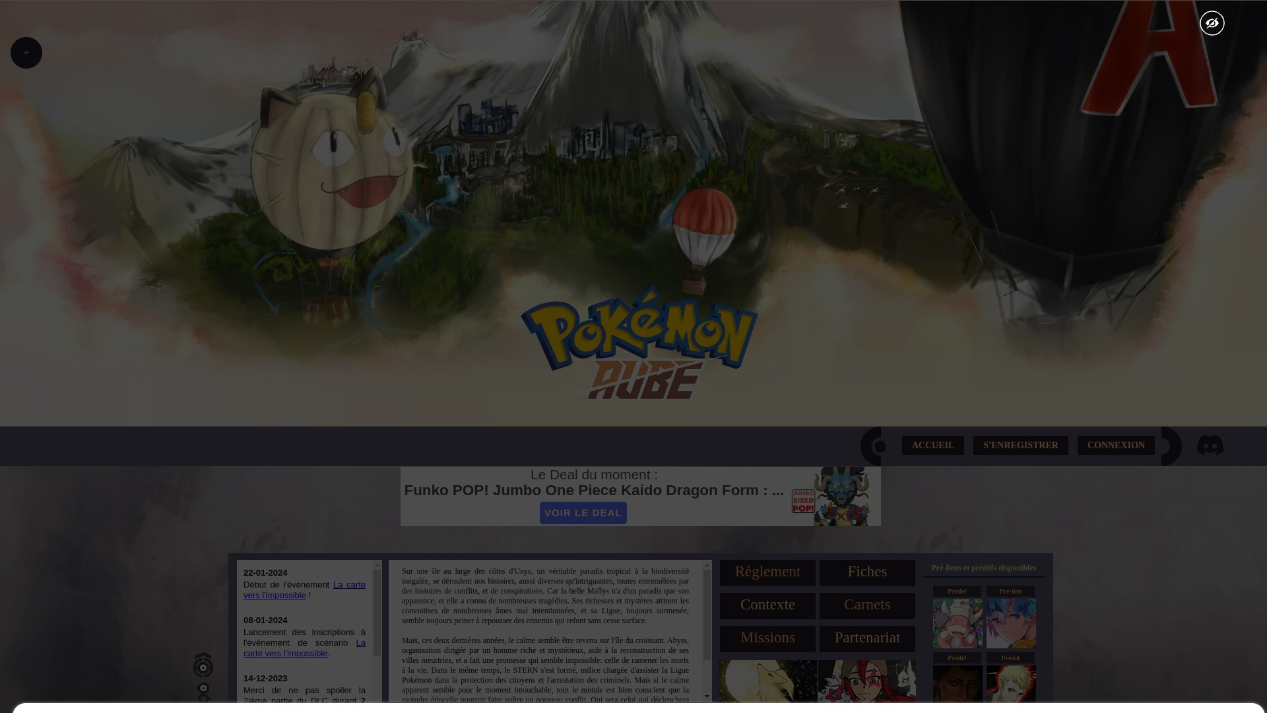Screen dimensions: 1267x713
Task: Click the 'Le Deal du moment :' text
Action: point(594,475)
